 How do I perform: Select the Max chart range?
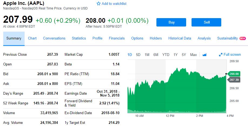(x=193, y=55)
